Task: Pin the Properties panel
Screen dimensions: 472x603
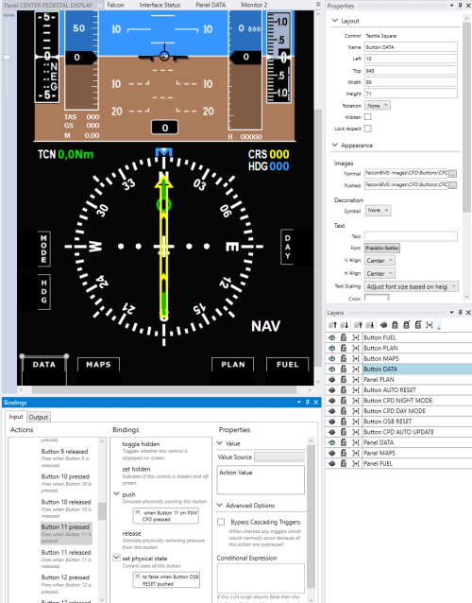Action: coord(460,6)
